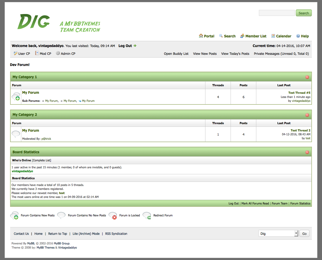This screenshot has width=322, height=260.
Task: Open Test Thread 2 last post
Action: [300, 130]
